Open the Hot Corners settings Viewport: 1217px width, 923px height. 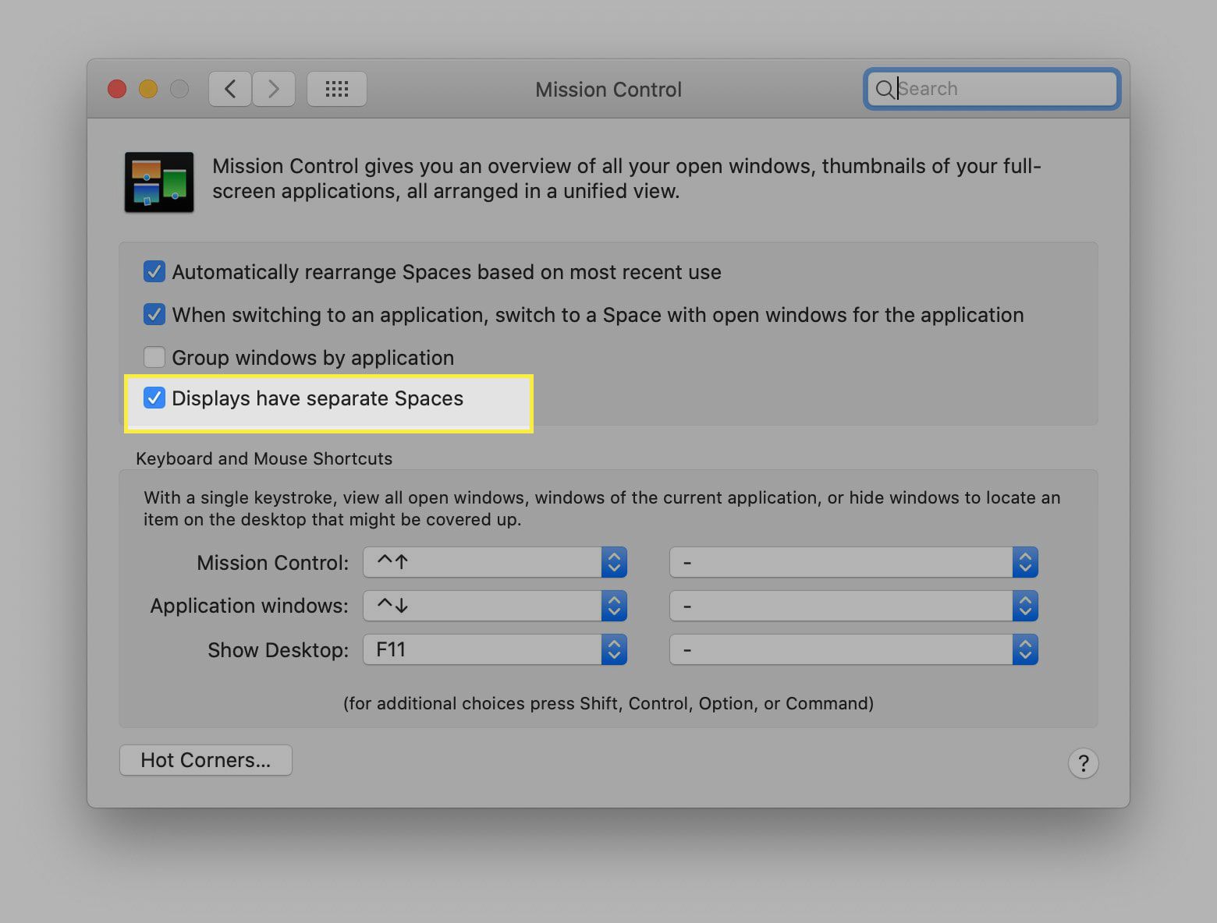(206, 760)
